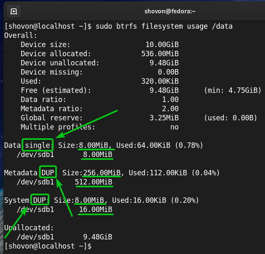Screen dimensions: 265x254
Task: Click the btrfs filesystem usage command text
Action: pos(164,26)
